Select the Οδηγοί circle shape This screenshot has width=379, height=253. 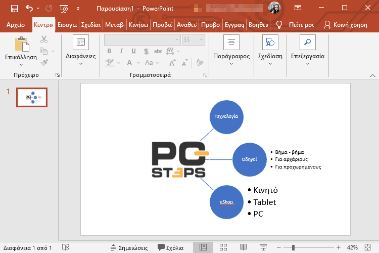250,159
